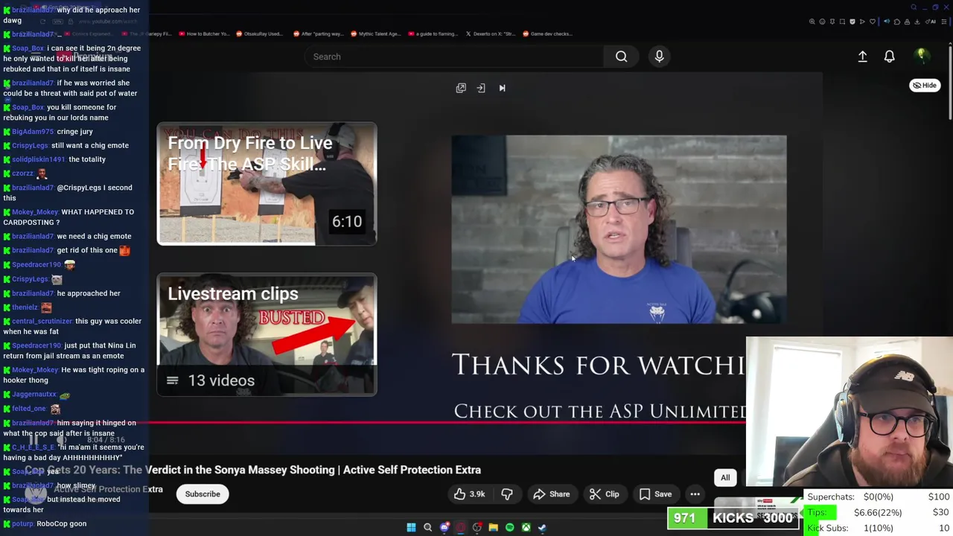This screenshot has width=953, height=536.
Task: Click the browser zoom magnifier toolbar icon
Action: coord(812,22)
